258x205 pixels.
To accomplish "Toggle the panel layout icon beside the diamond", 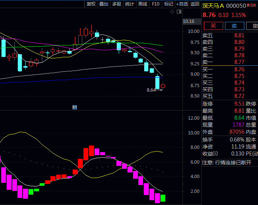I will [179, 12].
